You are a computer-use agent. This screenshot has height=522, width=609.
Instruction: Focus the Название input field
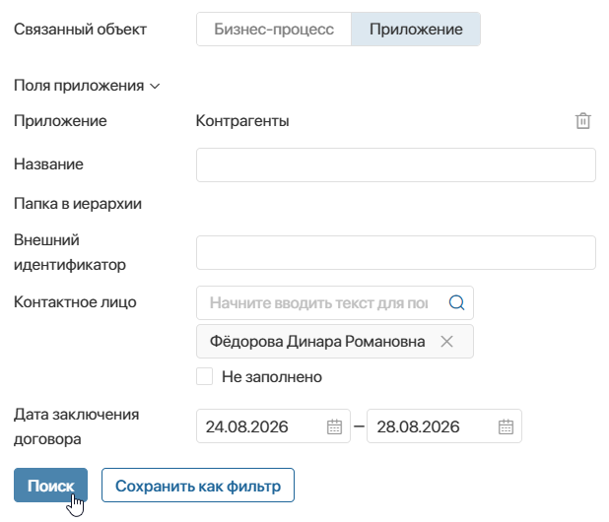click(396, 164)
